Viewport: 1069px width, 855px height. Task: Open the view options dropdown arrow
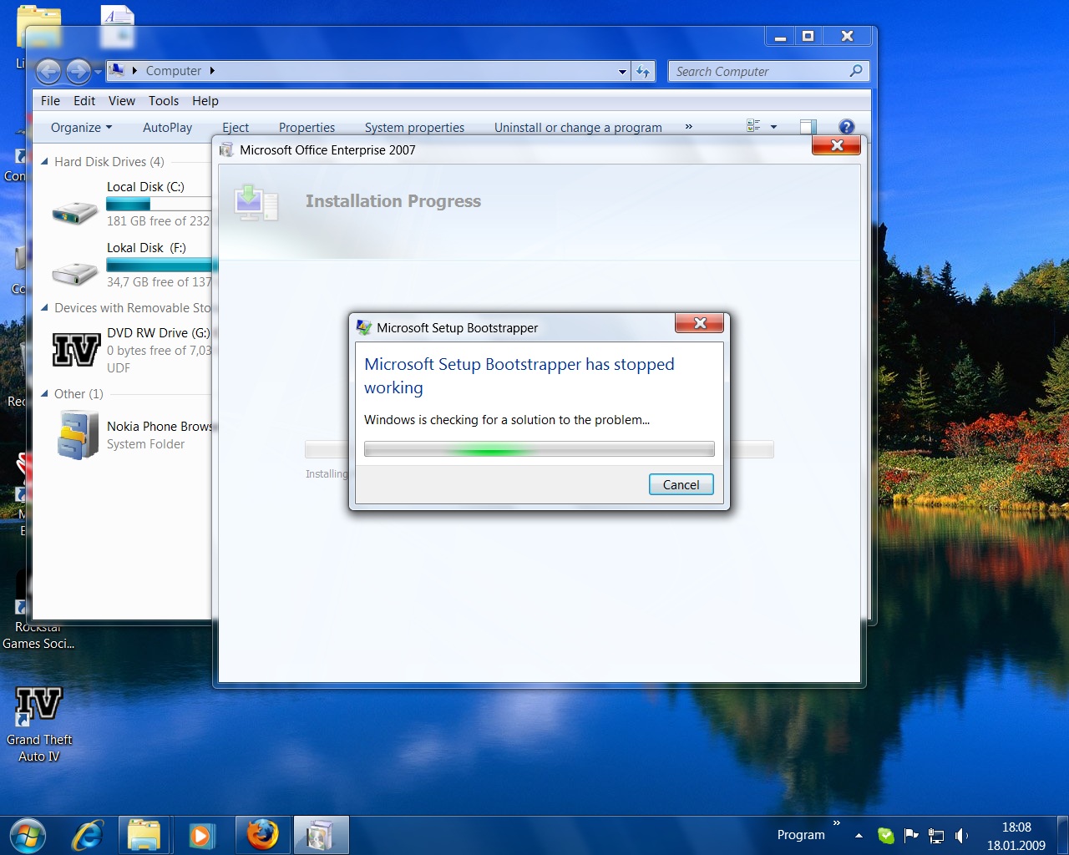(773, 127)
